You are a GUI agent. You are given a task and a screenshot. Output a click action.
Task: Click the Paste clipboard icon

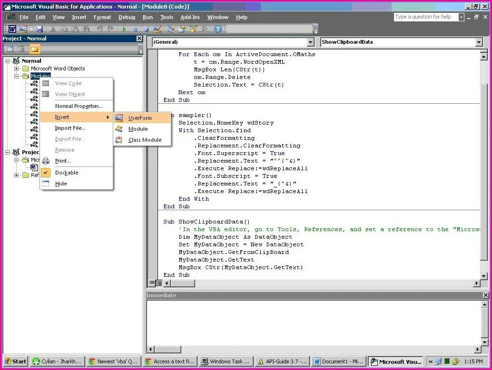pyautogui.click(x=75, y=29)
